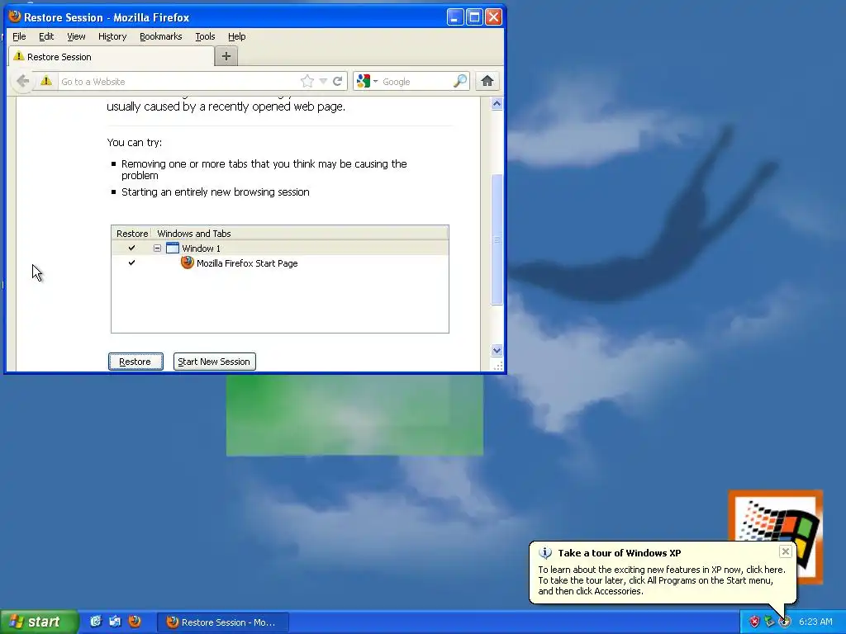
Task: Click the green network tray icon
Action: pos(769,622)
